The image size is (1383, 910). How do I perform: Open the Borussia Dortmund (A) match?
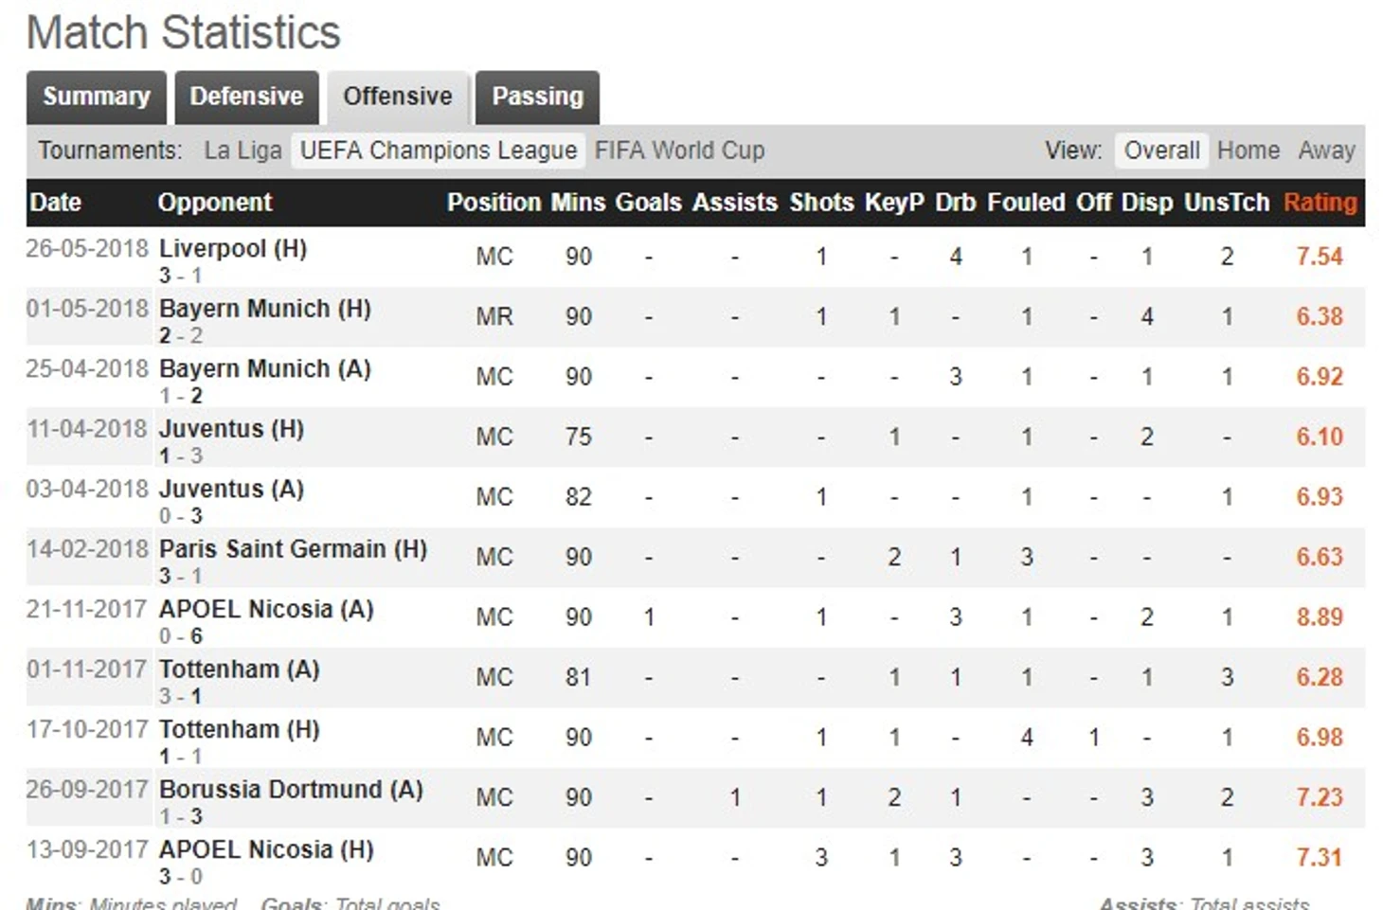coord(291,790)
